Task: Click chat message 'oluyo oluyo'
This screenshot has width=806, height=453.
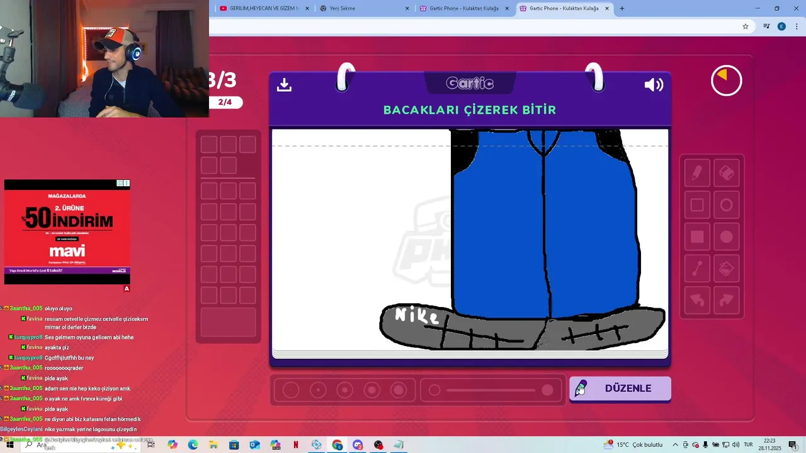Action: [x=59, y=308]
